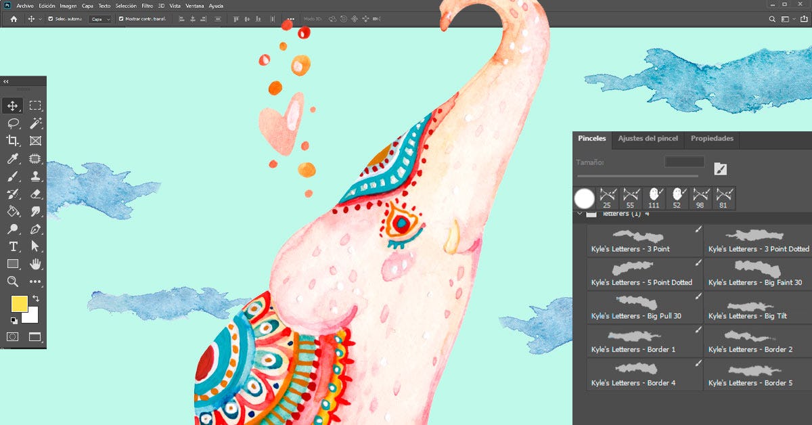Screen dimensions: 812x425
Task: Switch to Ajustes del pincel tab
Action: pos(648,139)
